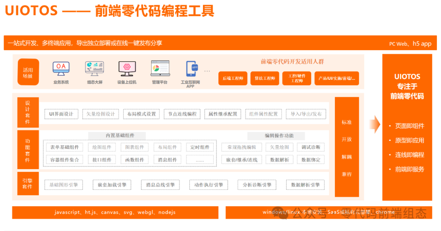This screenshot has width=441, height=231.
Task: Open 分析诊断引擎
Action: pos(257,185)
